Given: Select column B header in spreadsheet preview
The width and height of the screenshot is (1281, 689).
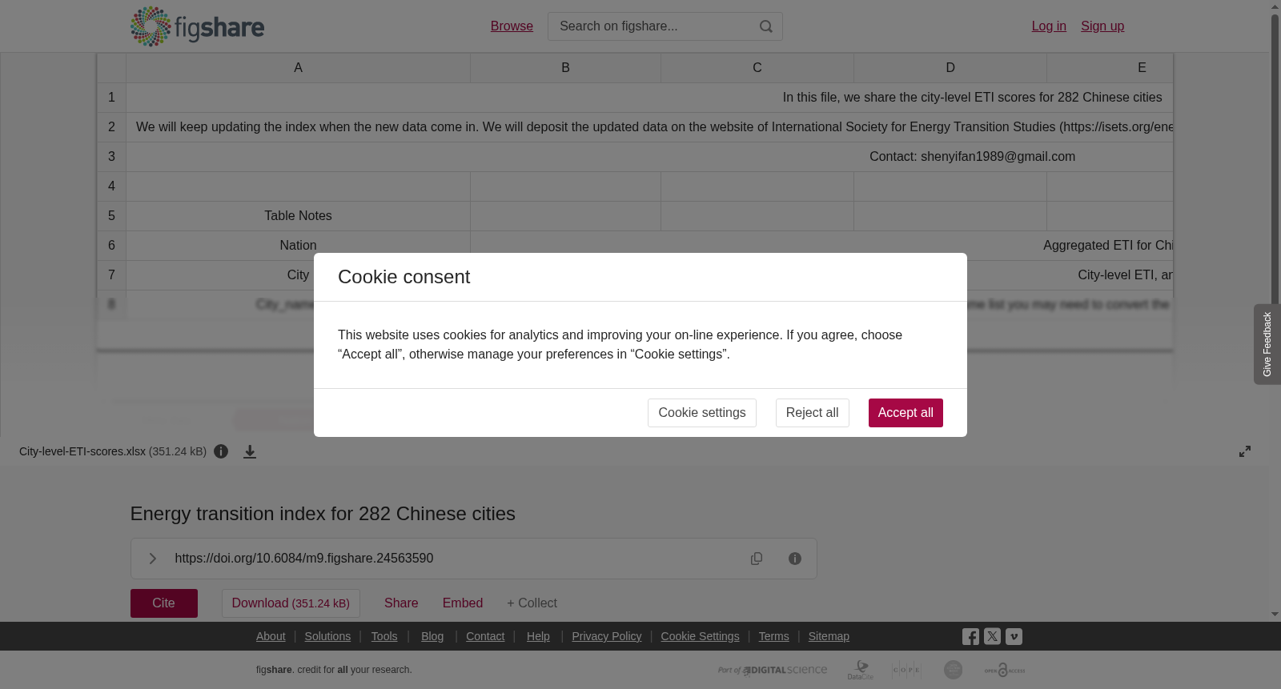Looking at the screenshot, I should coord(565,68).
